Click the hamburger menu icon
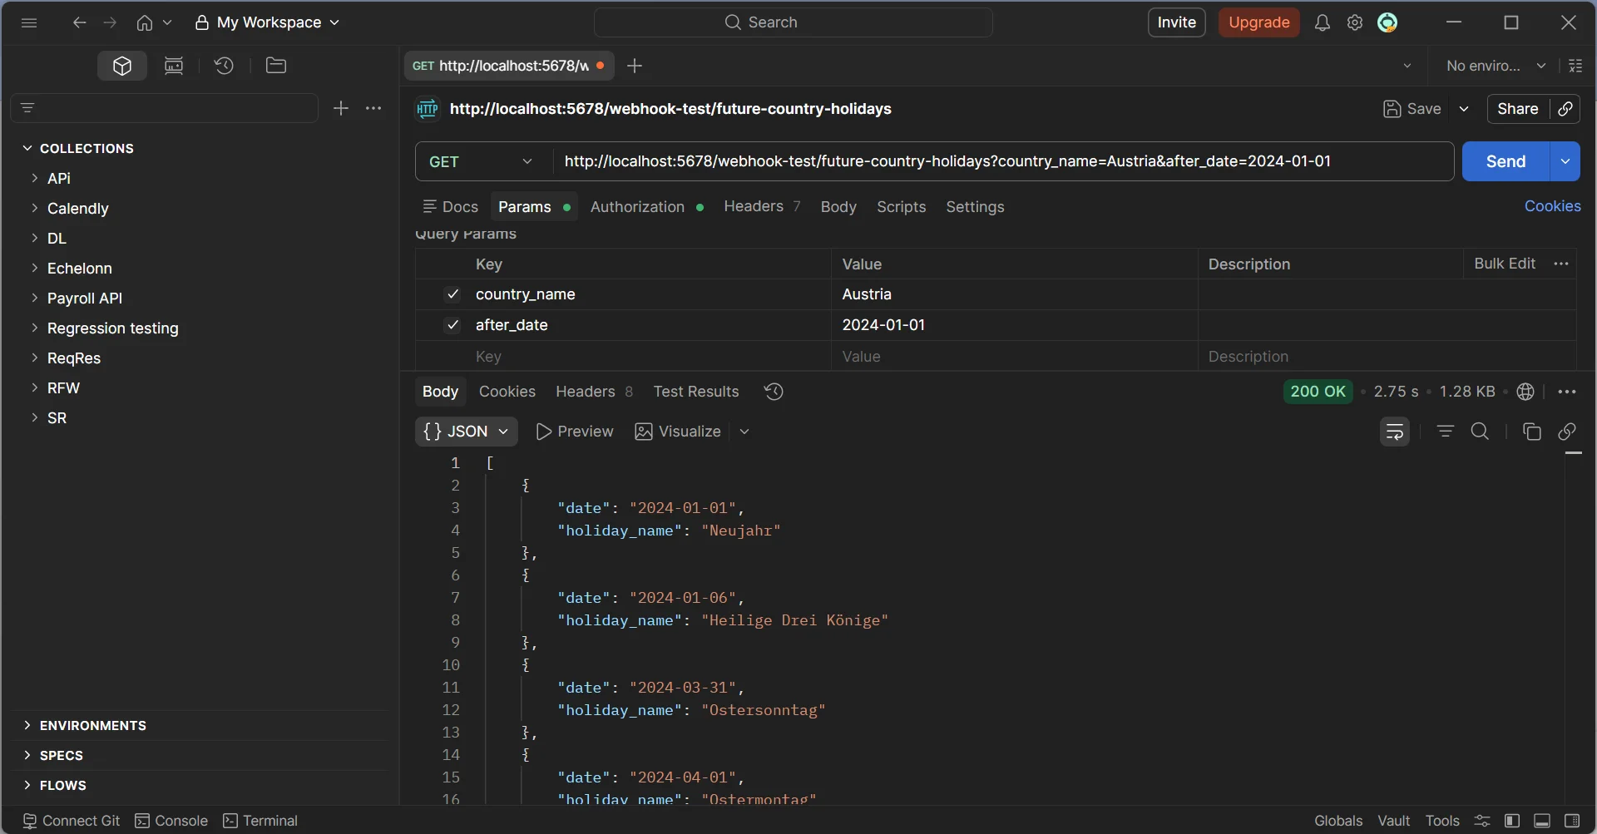The width and height of the screenshot is (1597, 834). [29, 22]
